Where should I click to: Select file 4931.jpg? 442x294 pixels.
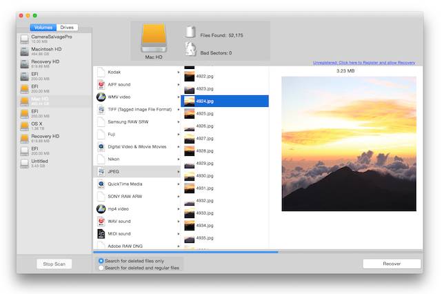[x=225, y=188]
